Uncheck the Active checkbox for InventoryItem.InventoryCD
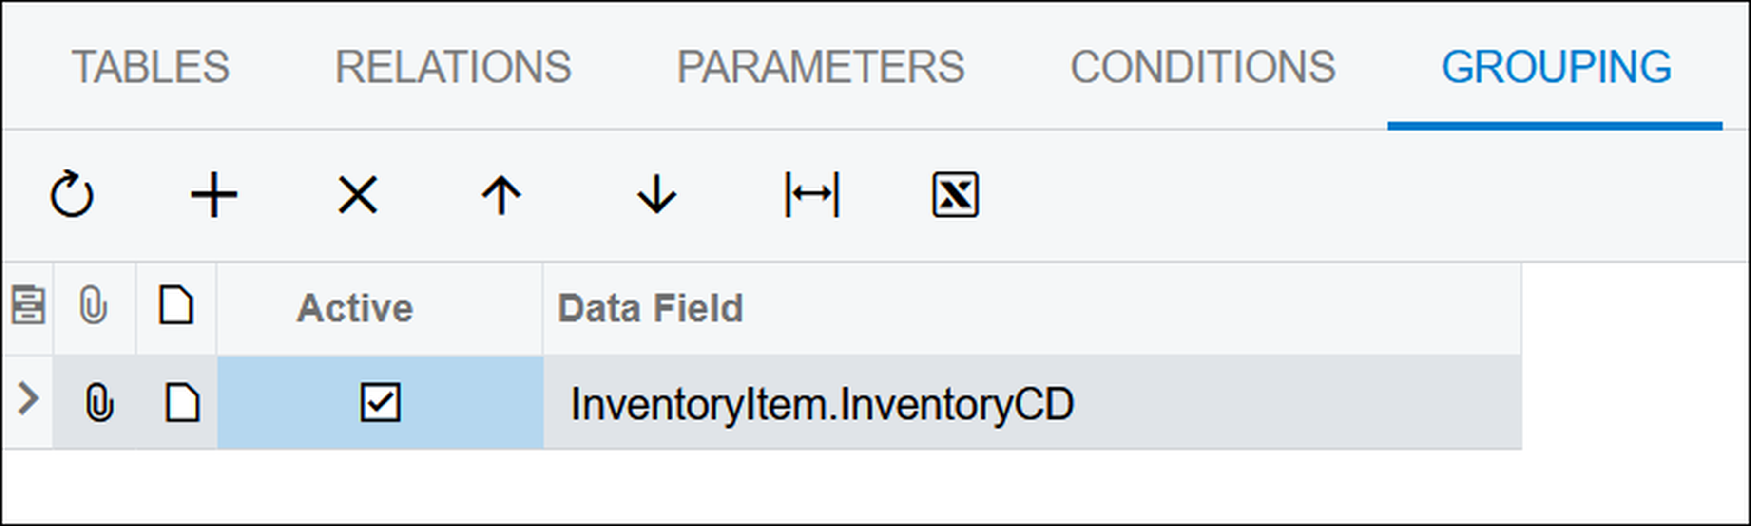 point(380,402)
